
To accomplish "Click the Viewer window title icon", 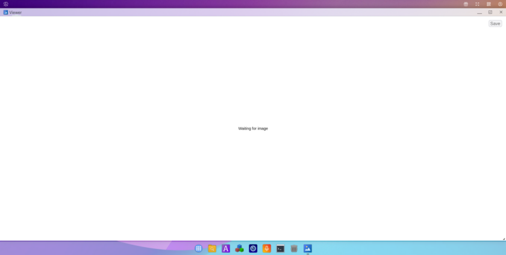I will [x=5, y=12].
